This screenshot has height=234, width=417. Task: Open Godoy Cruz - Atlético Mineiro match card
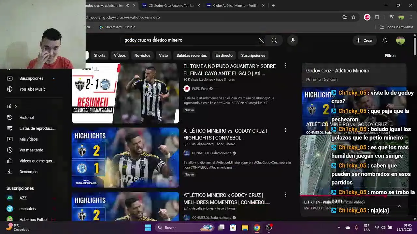pos(354,75)
